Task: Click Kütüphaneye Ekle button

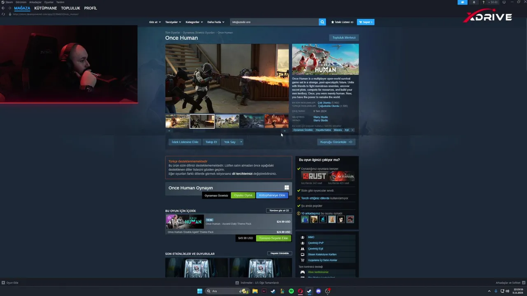Action: 272,195
